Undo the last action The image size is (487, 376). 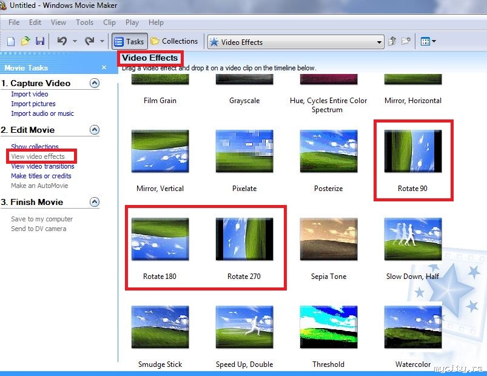pos(62,41)
